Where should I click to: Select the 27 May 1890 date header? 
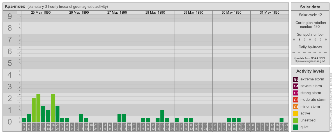tap(117, 13)
